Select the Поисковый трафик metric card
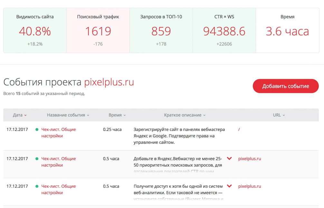The height and width of the screenshot is (208, 324). [x=98, y=30]
